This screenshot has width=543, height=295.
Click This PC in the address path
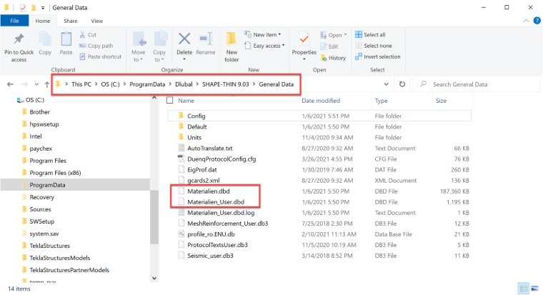(x=81, y=84)
